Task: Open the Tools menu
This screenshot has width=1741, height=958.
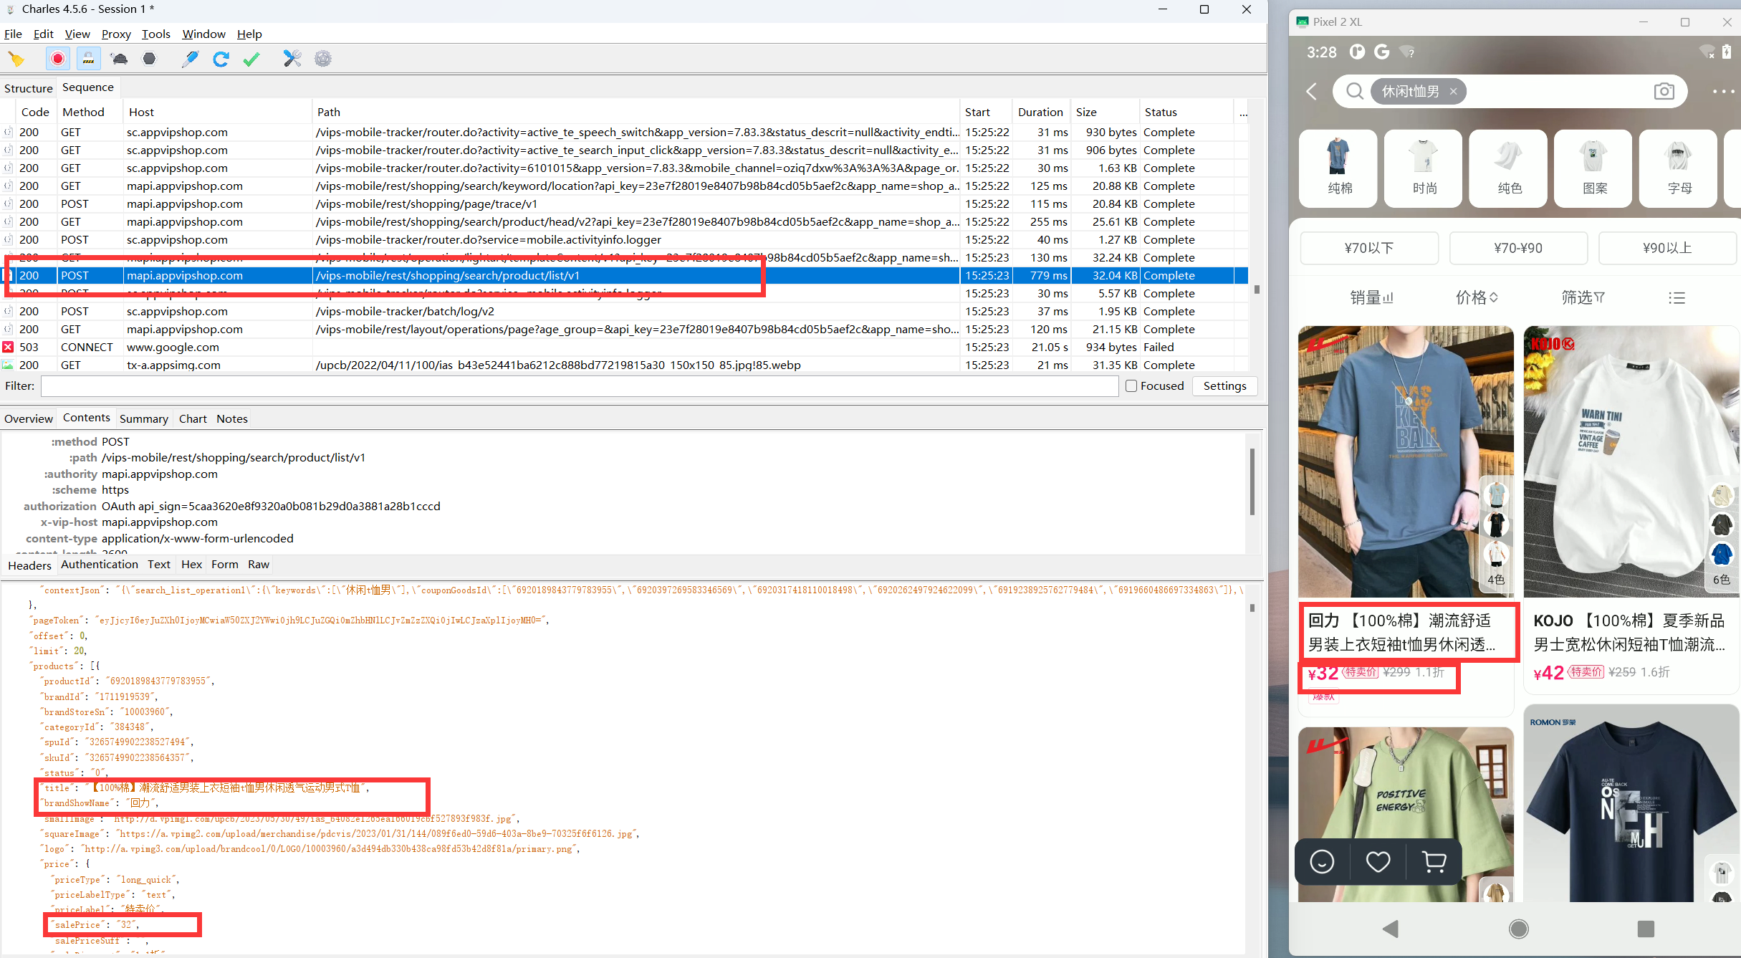Action: point(155,34)
